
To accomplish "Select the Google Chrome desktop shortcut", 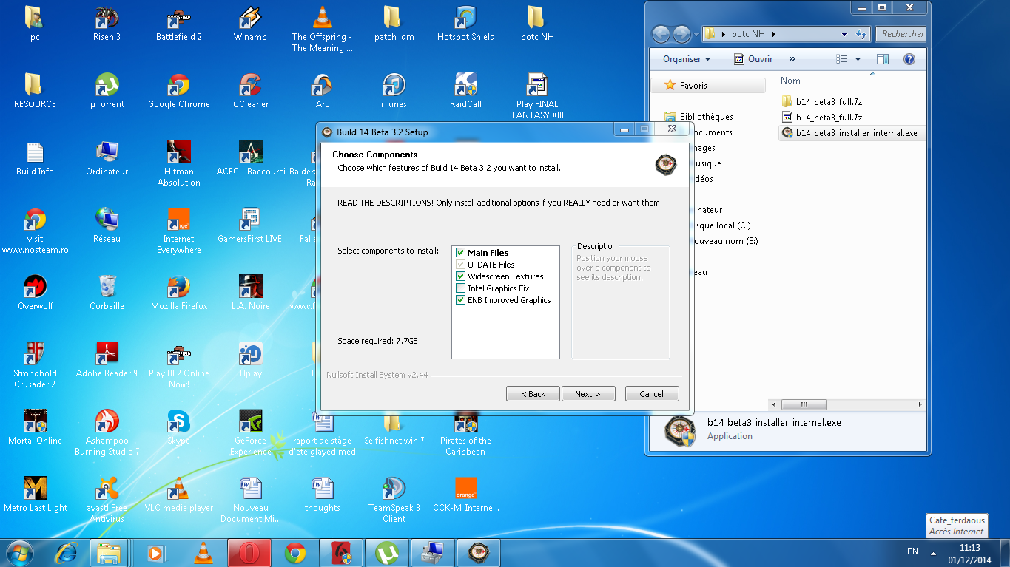I will pyautogui.click(x=178, y=91).
